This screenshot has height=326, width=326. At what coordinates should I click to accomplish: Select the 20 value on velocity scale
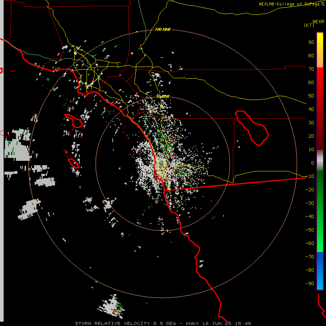click(x=311, y=136)
